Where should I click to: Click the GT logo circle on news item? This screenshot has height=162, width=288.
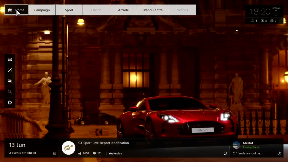(x=69, y=148)
